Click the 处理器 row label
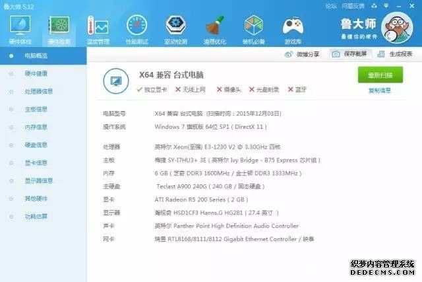Image resolution: width=422 pixels, height=282 pixels. pos(111,147)
